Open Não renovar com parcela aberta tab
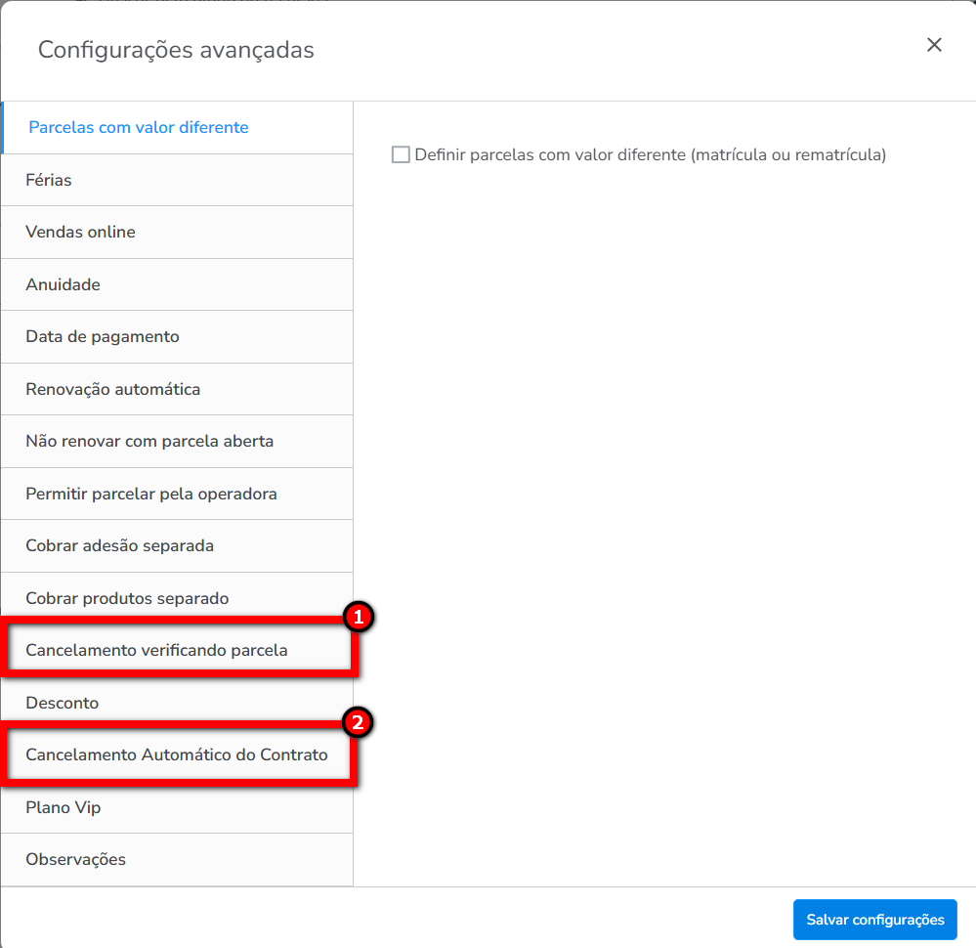The width and height of the screenshot is (976, 948). point(149,442)
